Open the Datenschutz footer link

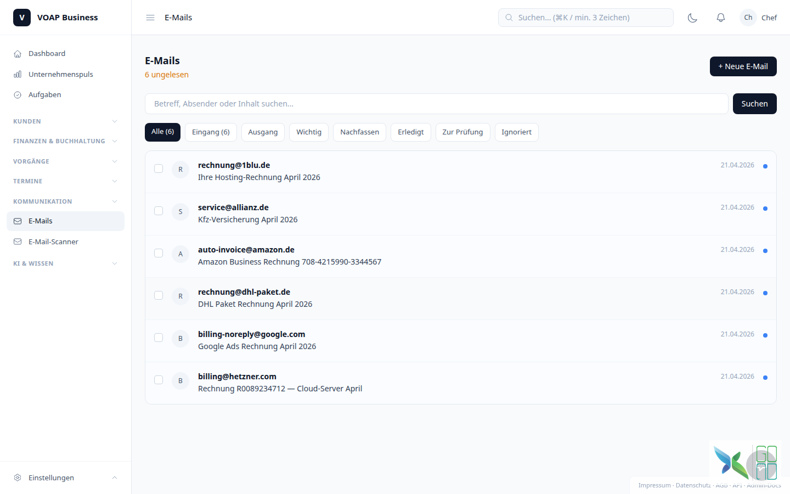coord(693,485)
